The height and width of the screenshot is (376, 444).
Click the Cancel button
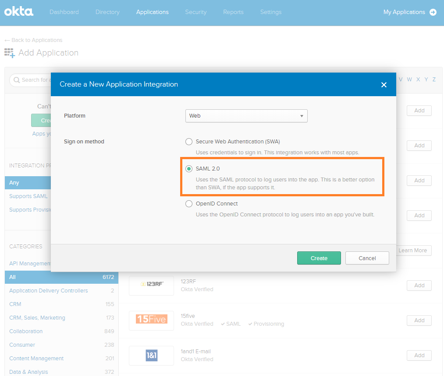pos(367,258)
